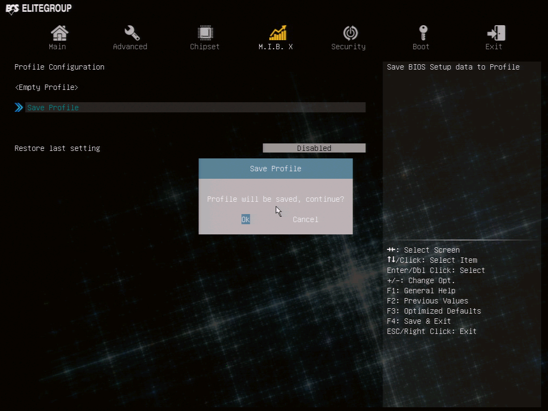This screenshot has width=548, height=411.
Task: Click the ECS Elitegroup logo
Action: pos(39,9)
